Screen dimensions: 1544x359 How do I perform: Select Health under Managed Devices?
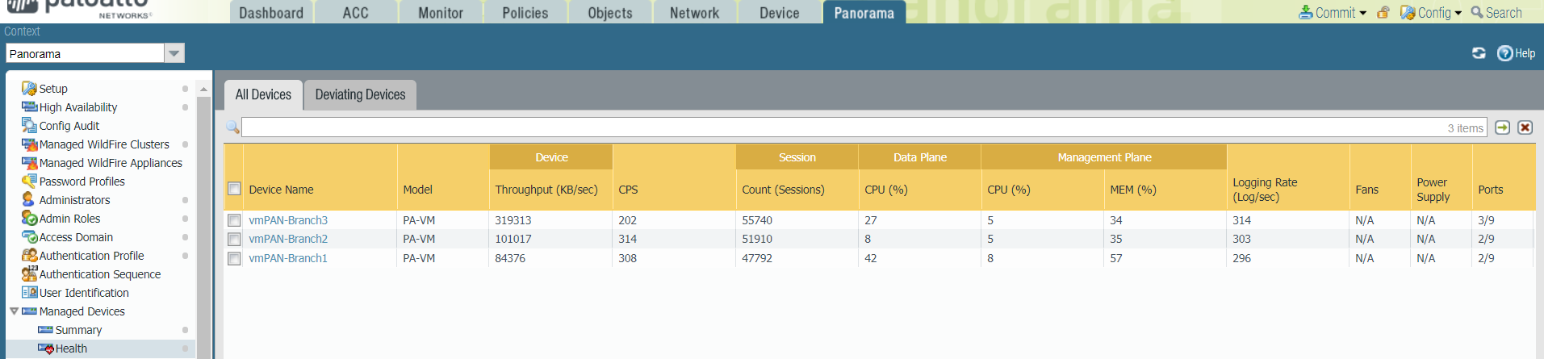tap(71, 349)
